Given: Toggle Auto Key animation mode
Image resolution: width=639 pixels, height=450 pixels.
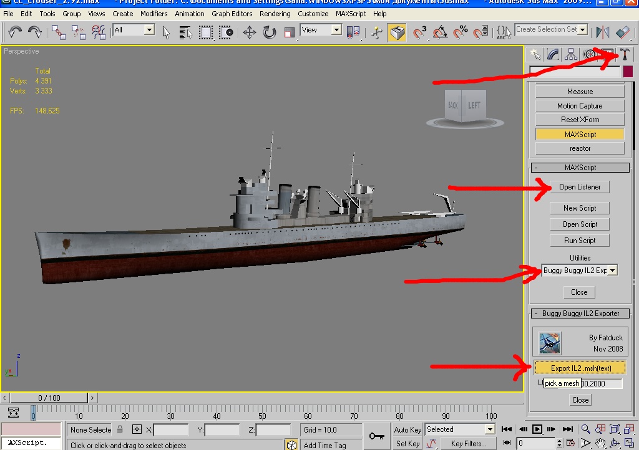Looking at the screenshot, I should click(407, 429).
